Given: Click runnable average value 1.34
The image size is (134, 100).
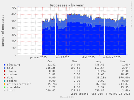Looking at the screenshot, I should coord(101,87).
